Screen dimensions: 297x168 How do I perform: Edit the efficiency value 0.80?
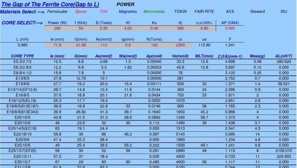point(204,28)
